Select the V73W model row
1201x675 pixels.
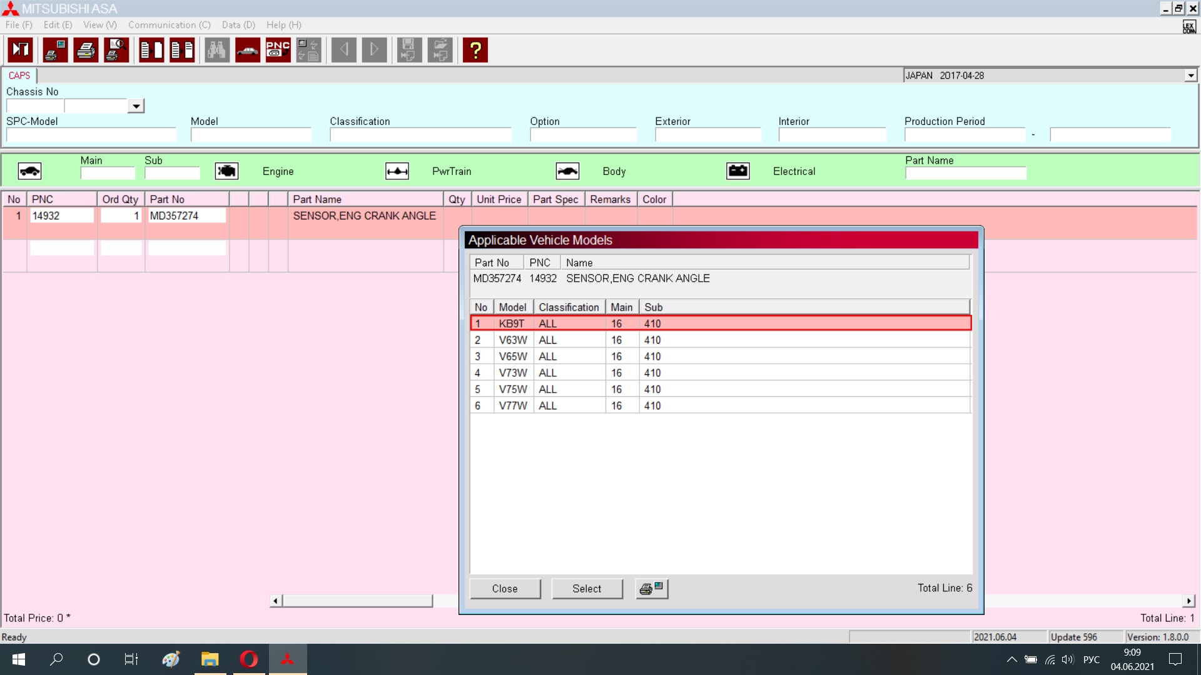point(719,373)
